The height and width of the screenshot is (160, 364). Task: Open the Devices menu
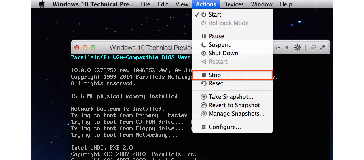point(233,4)
